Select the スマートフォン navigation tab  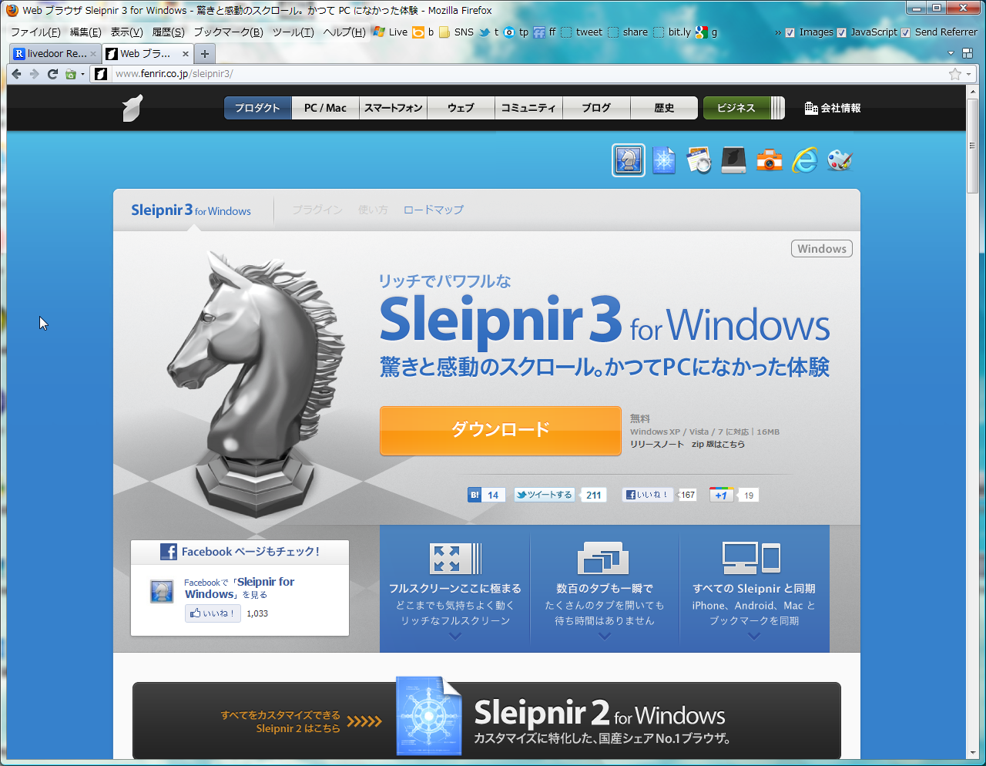394,108
